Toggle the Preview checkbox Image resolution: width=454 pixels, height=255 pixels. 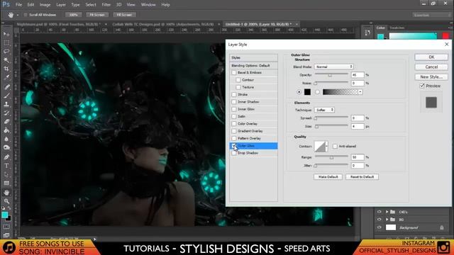click(x=422, y=86)
